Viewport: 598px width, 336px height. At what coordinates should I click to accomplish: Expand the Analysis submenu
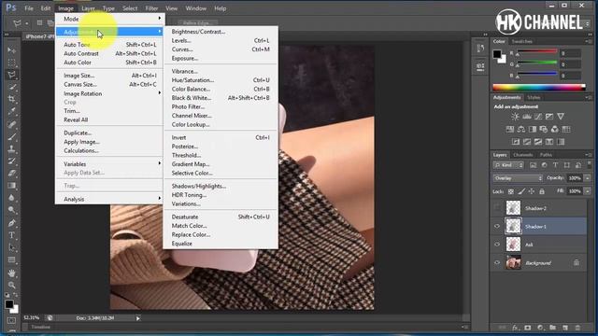tap(110, 199)
